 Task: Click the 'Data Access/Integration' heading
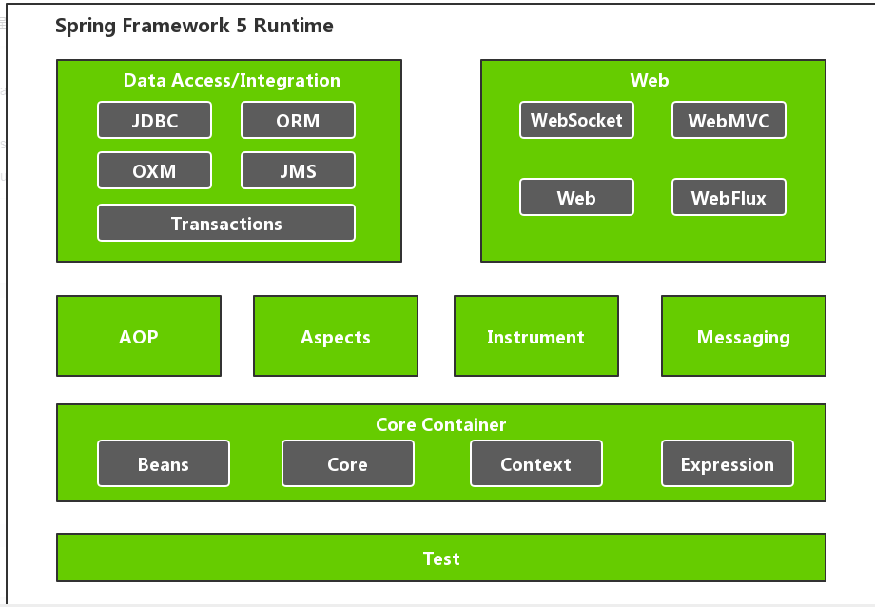231,81
